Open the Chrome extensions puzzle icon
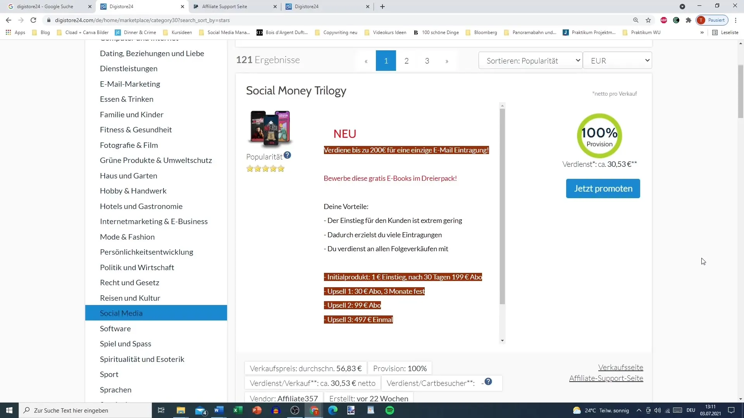This screenshot has height=418, width=744. pyautogui.click(x=689, y=20)
